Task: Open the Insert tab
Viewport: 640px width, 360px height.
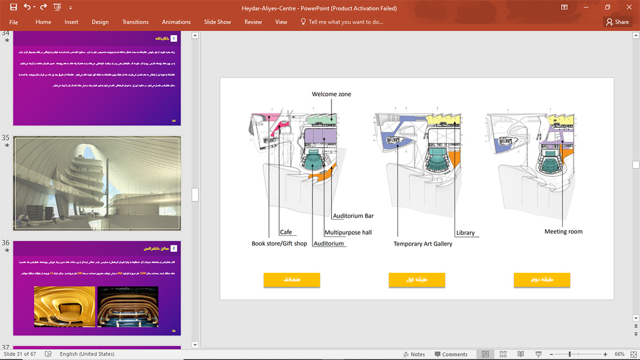Action: pyautogui.click(x=71, y=22)
